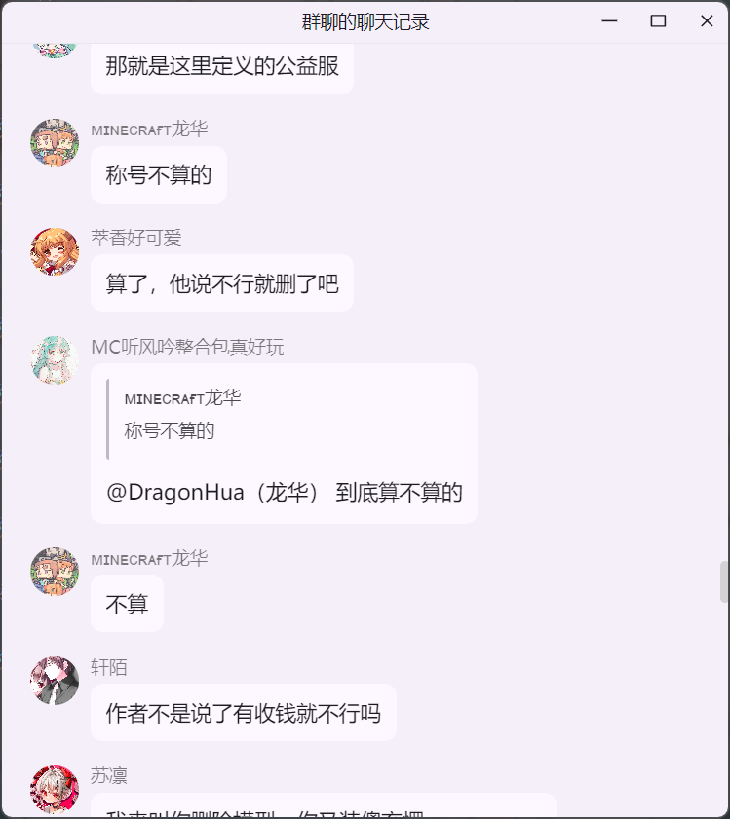Click the username 苏凛
The height and width of the screenshot is (819, 730).
(x=109, y=775)
